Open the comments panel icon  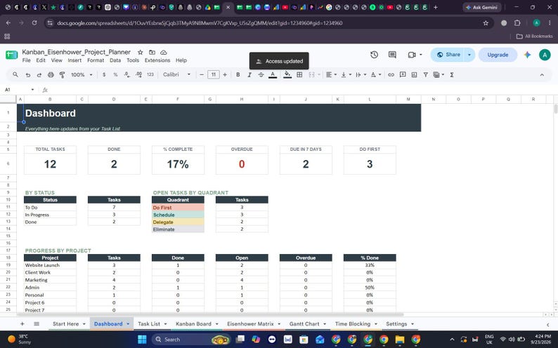click(392, 55)
